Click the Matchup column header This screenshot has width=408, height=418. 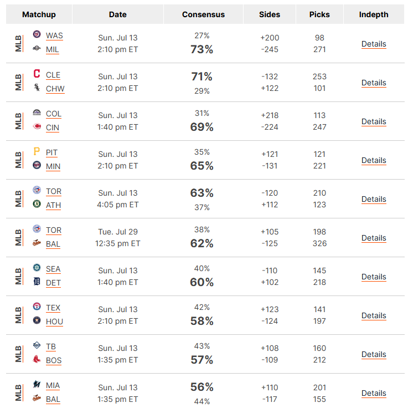39,14
